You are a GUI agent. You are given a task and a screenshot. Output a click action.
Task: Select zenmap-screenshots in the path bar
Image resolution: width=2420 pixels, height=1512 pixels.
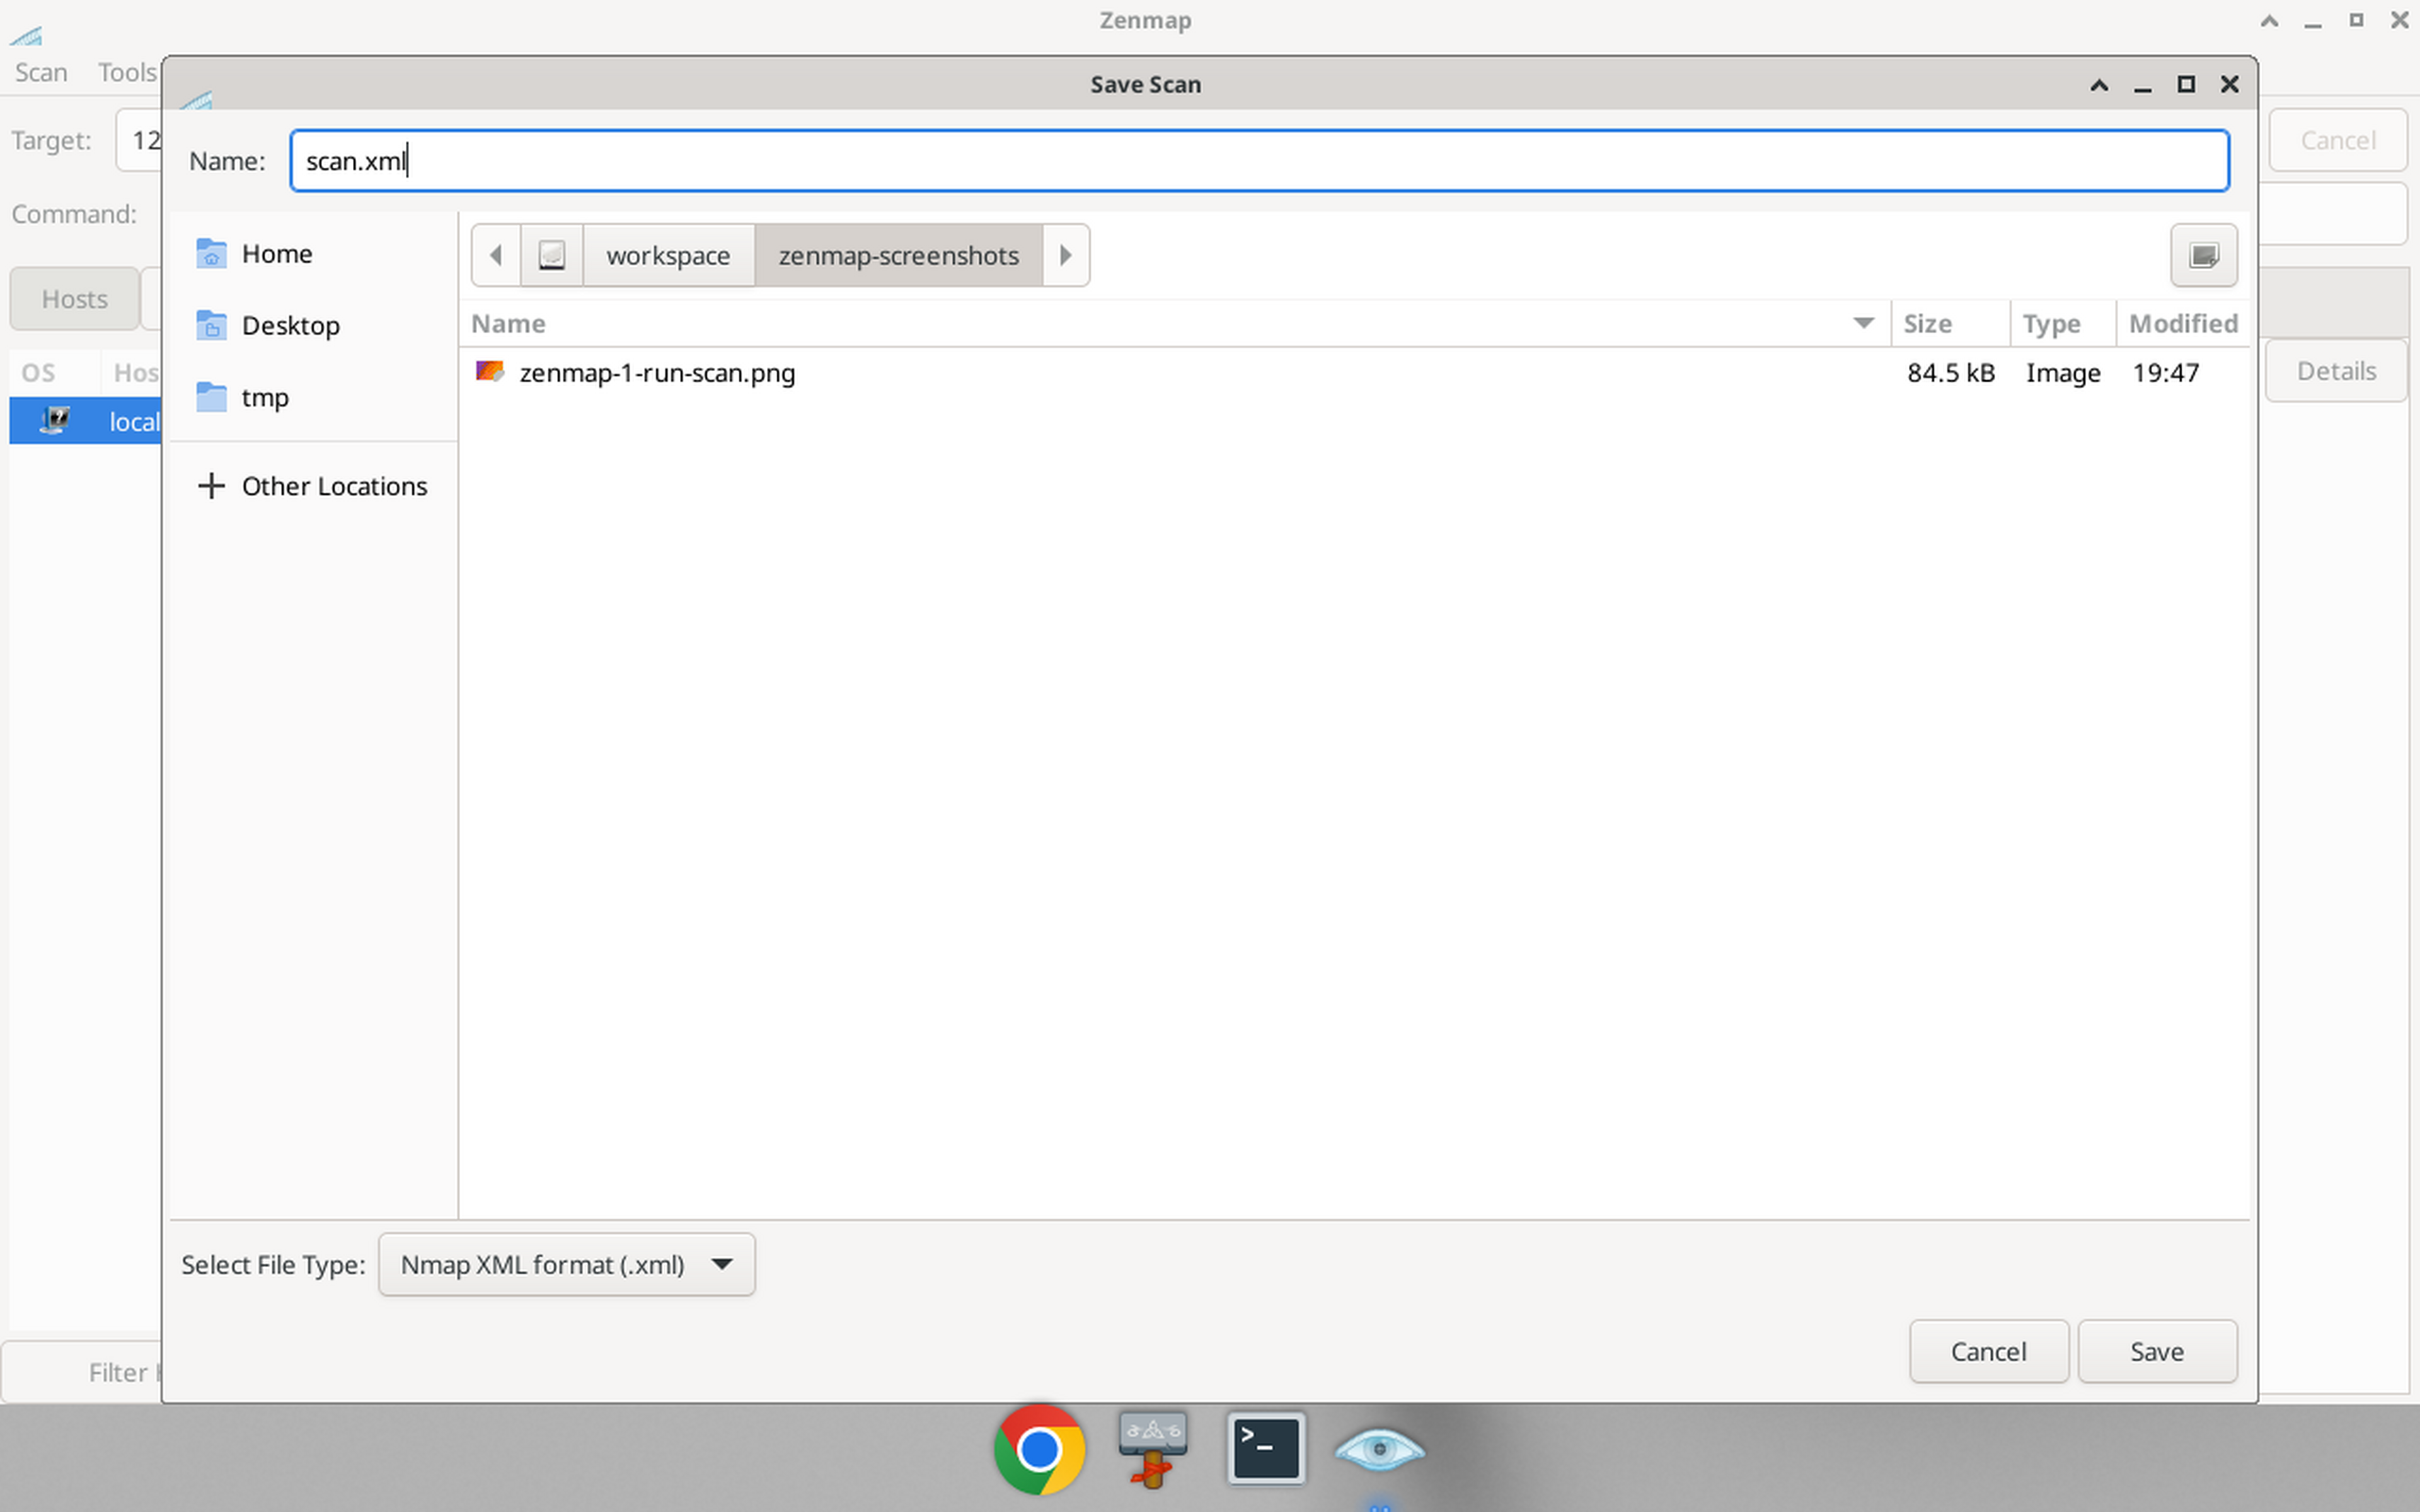point(899,255)
